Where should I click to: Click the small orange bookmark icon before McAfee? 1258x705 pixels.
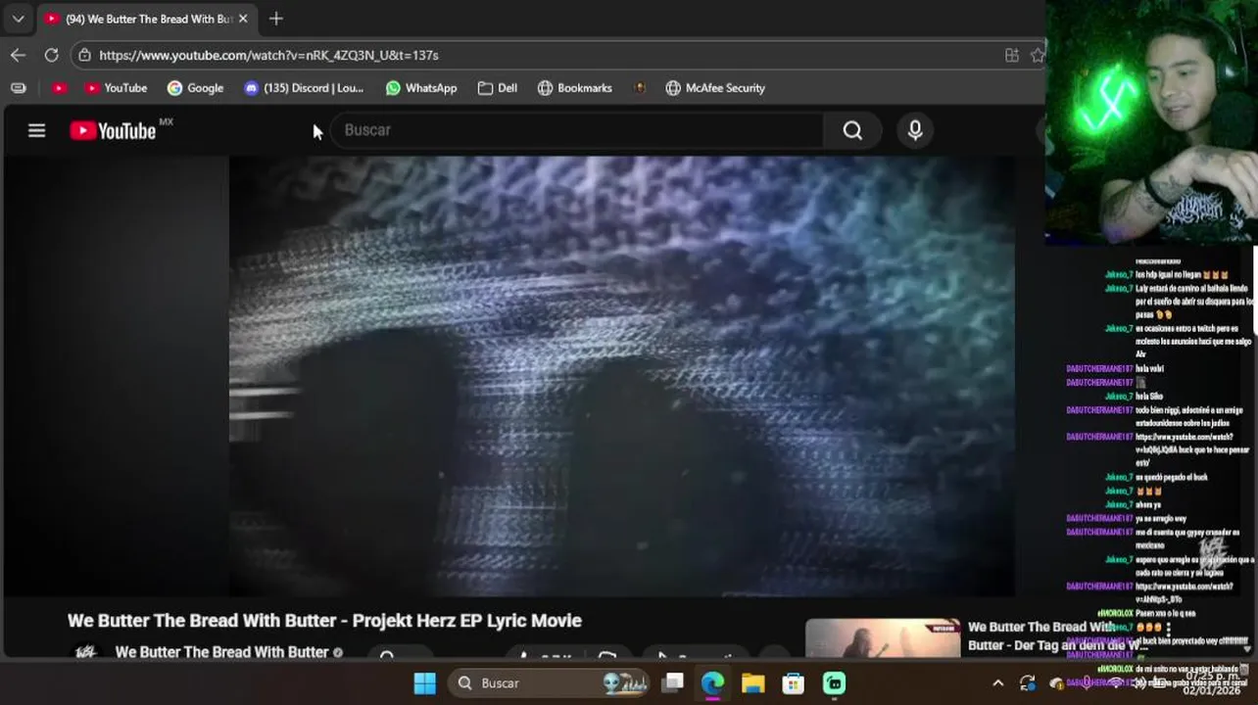[x=640, y=88]
